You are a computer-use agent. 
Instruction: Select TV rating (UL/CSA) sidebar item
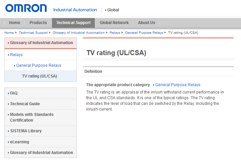40,76
